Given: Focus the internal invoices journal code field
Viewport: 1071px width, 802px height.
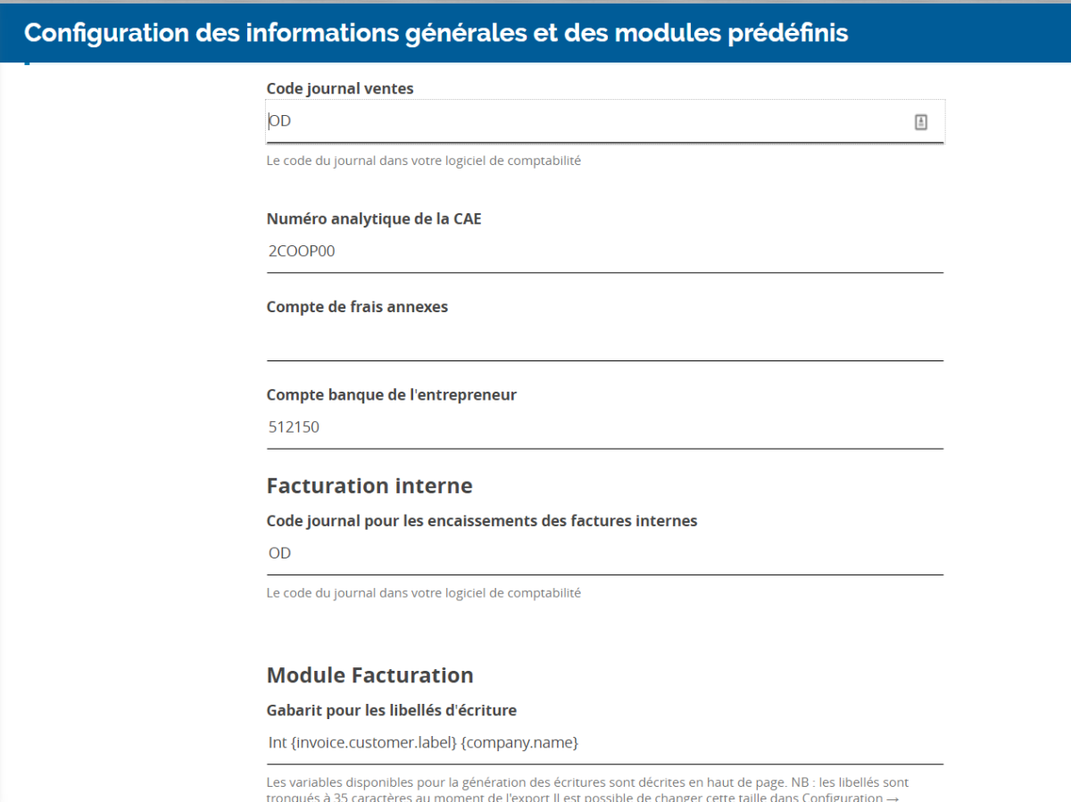Looking at the screenshot, I should pyautogui.click(x=604, y=553).
